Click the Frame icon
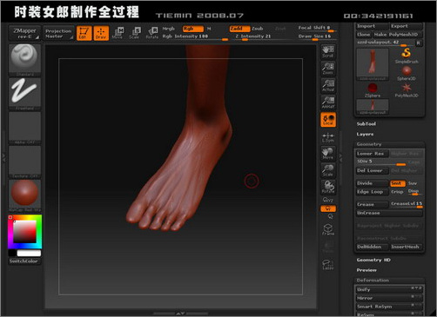 coord(328,229)
